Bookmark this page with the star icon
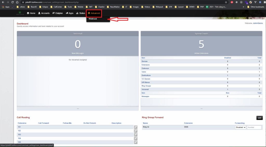266x147 pixels. coord(226,2)
